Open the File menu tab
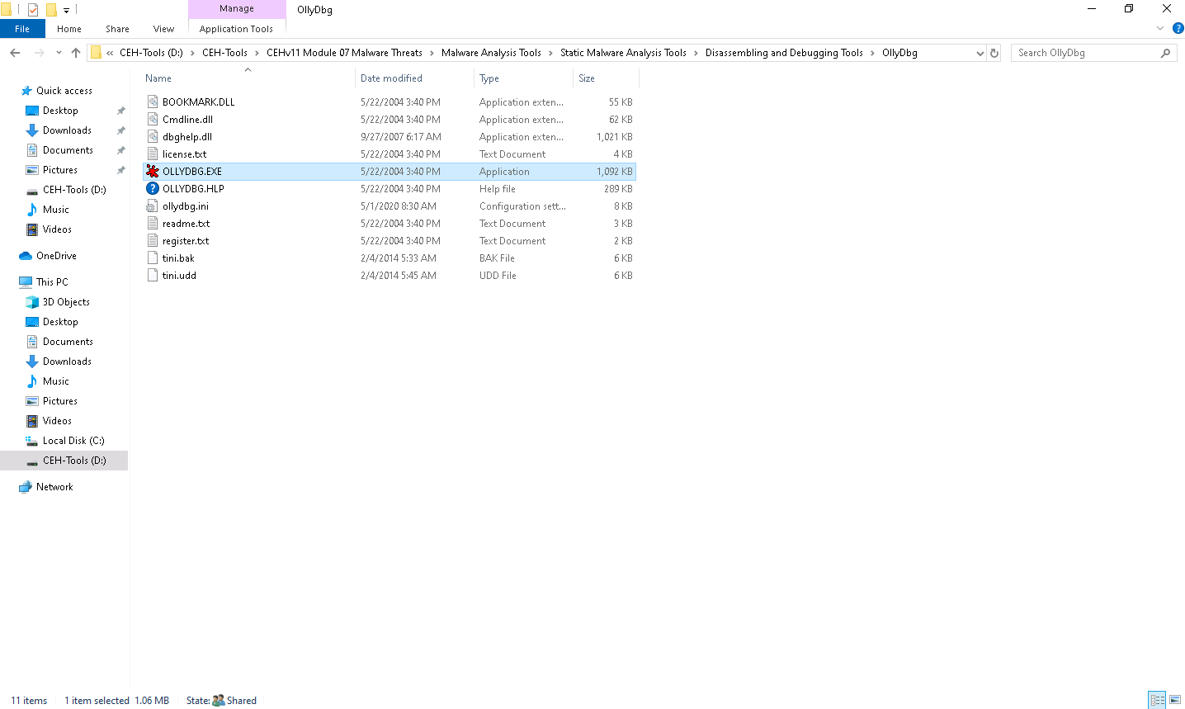Image resolution: width=1185 pixels, height=709 pixels. 22,29
